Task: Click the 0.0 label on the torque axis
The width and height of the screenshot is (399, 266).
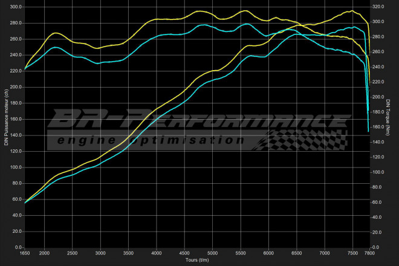Action: tap(376, 247)
